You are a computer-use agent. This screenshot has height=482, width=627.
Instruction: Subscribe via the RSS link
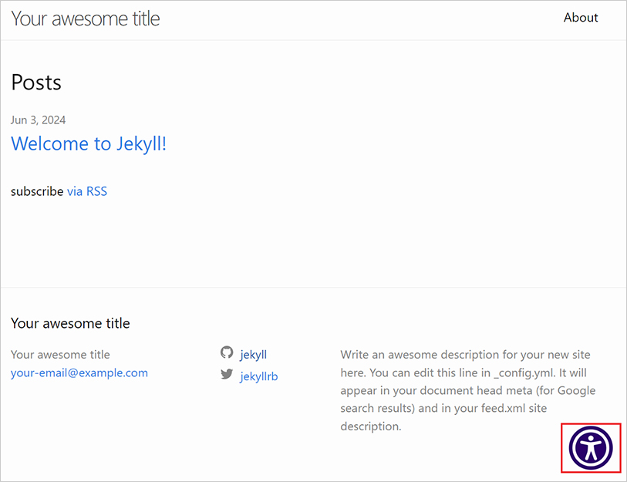click(87, 191)
